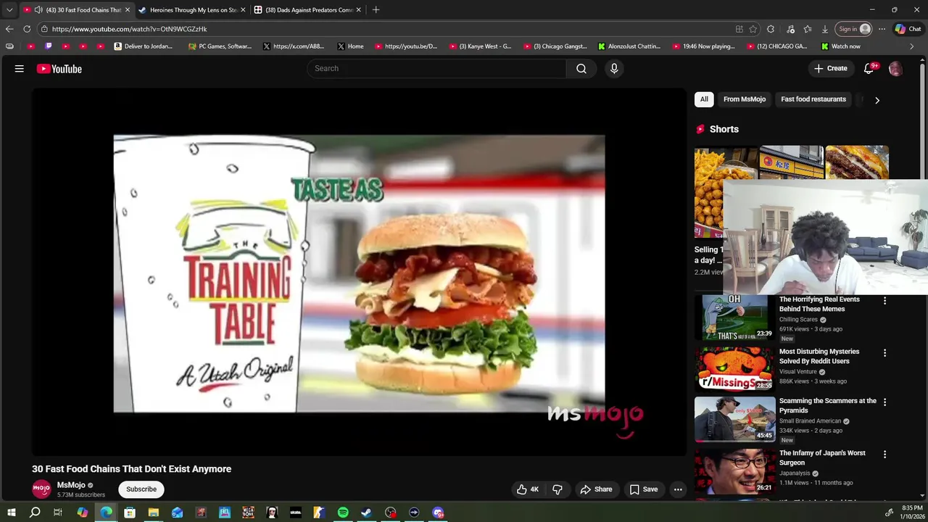
Task: Click the video player area
Action: click(x=359, y=273)
